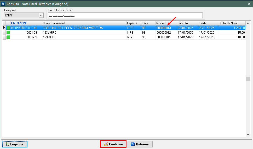Screen dimensions: 253x149
Task: Click the Retornar button
Action: [140, 144]
